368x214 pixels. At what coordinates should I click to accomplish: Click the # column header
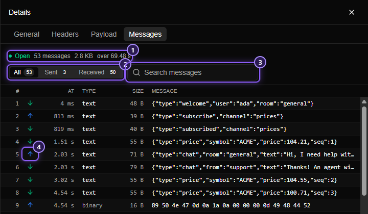pos(17,91)
